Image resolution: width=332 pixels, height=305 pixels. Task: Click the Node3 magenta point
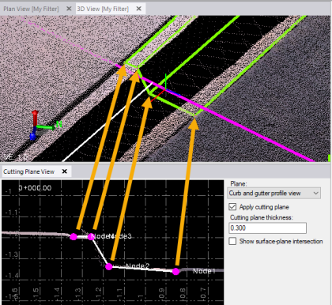tap(91, 236)
